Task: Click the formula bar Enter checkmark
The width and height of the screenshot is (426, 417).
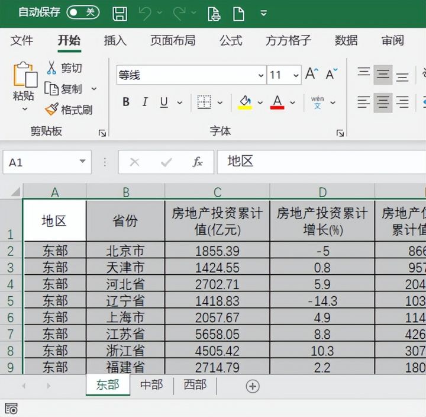Action: (166, 162)
